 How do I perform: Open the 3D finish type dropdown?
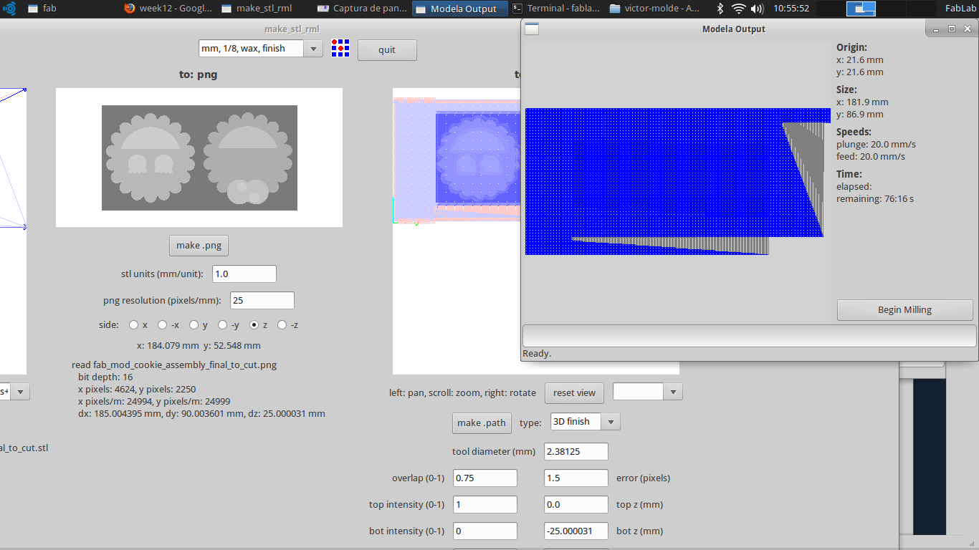pyautogui.click(x=609, y=421)
